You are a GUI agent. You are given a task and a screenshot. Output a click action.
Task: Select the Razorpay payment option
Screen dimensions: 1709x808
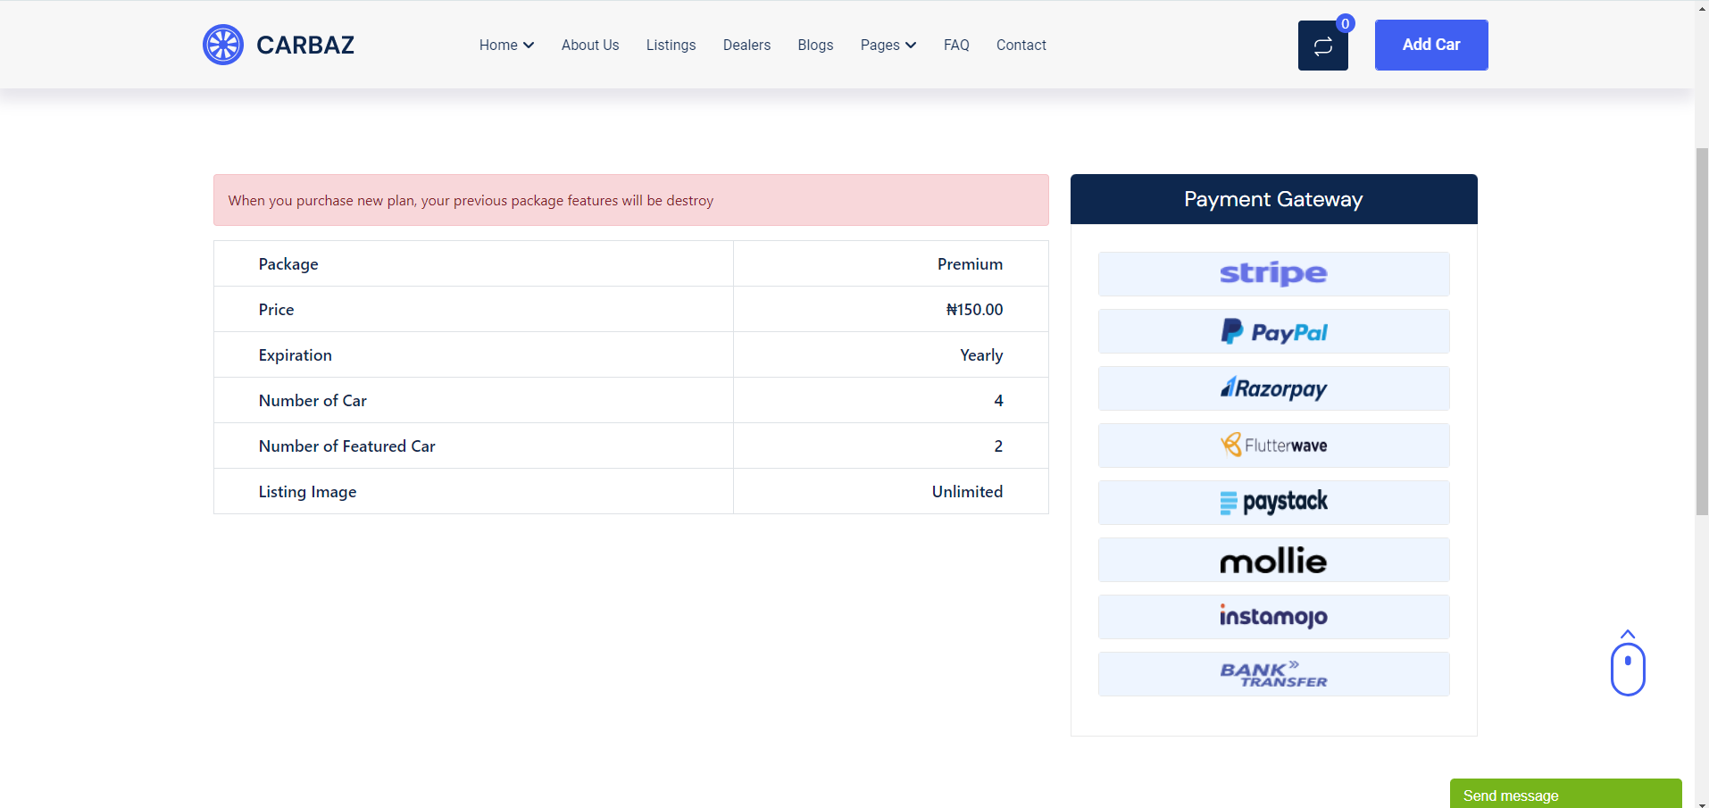[x=1273, y=388]
